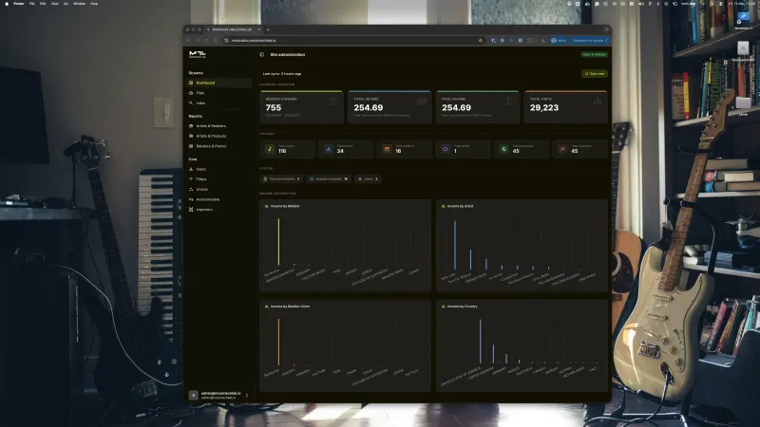Open the Apple menu
Screen dimensions: 760x427
7,4
